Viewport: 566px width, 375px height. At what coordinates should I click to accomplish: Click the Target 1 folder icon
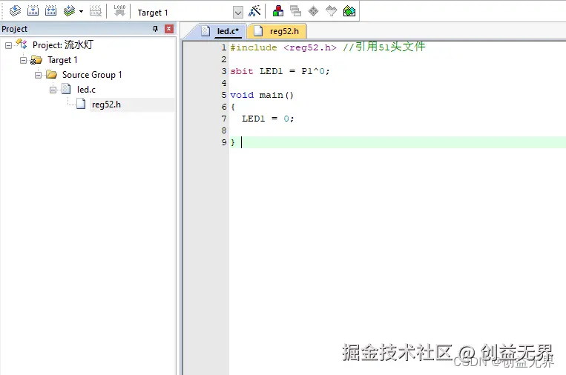36,60
